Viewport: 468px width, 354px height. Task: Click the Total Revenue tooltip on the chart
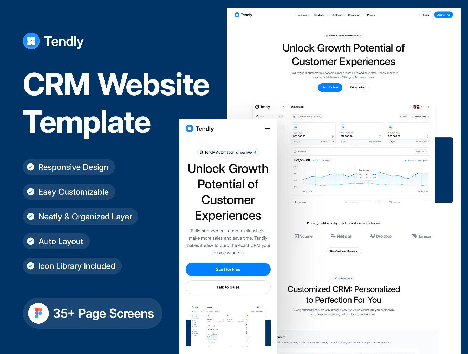click(x=367, y=174)
